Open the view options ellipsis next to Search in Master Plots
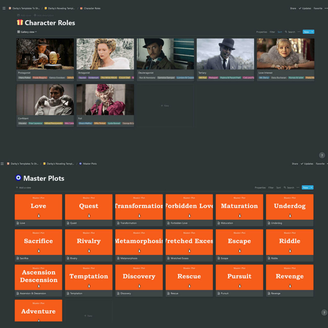 click(x=298, y=187)
